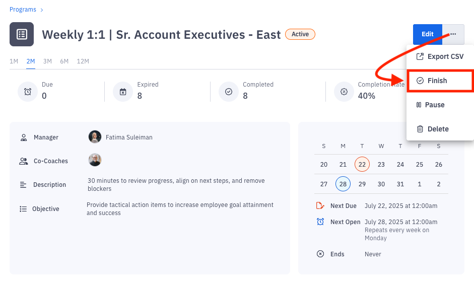Switch to the 1M time range tab
This screenshot has width=474, height=283.
click(x=14, y=61)
